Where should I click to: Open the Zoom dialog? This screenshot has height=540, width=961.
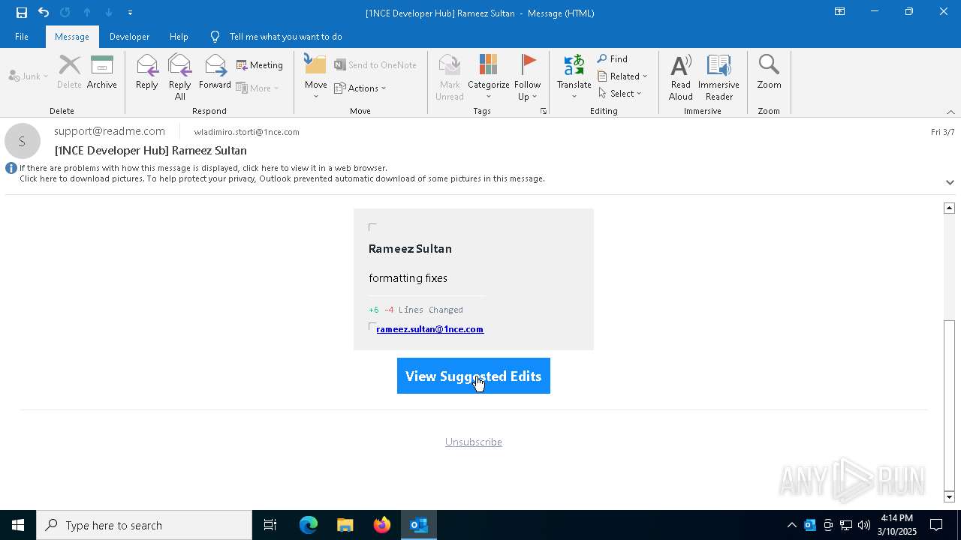tap(769, 73)
